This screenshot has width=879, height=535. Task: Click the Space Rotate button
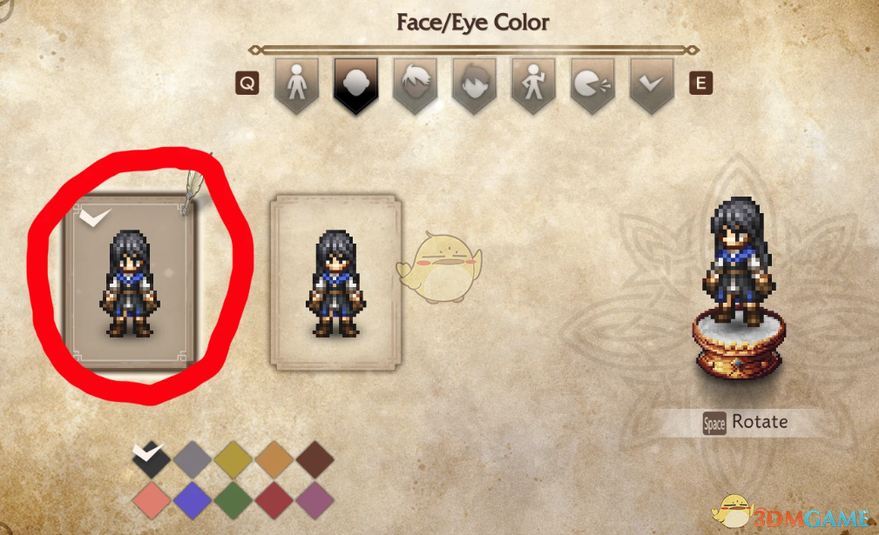click(x=746, y=423)
